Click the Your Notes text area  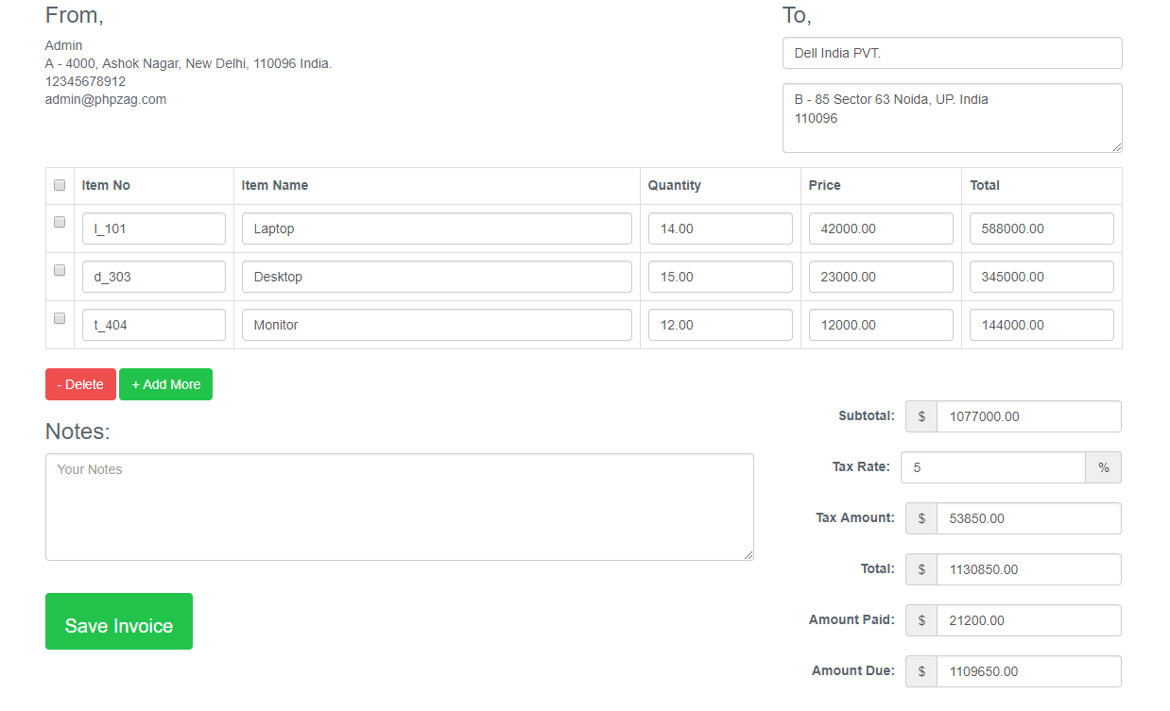click(399, 507)
